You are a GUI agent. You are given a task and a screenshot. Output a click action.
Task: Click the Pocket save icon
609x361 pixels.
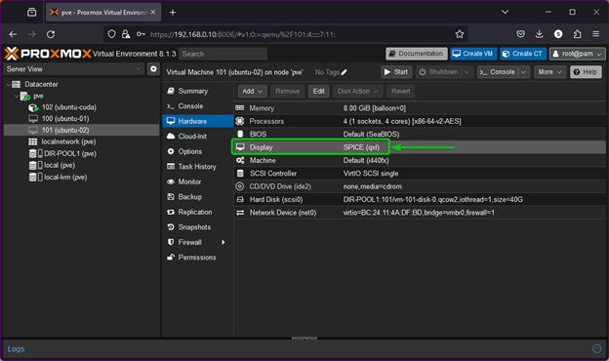pyautogui.click(x=520, y=34)
